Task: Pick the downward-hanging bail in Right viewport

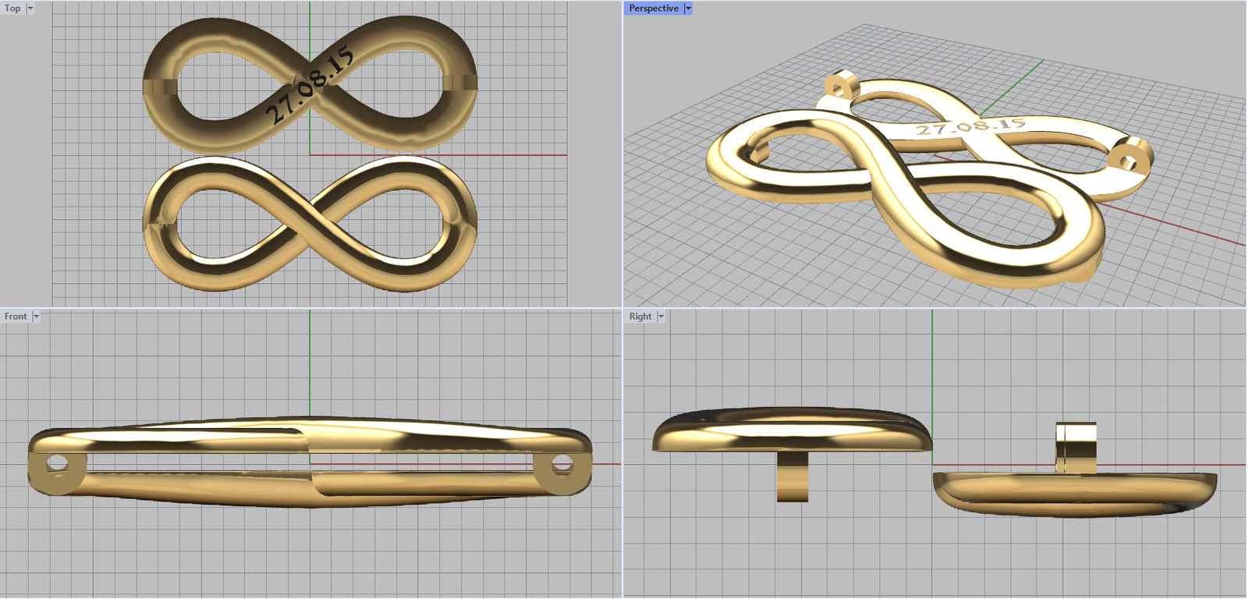Action: [x=792, y=476]
